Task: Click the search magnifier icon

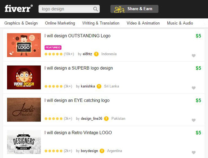Action: coord(95,9)
